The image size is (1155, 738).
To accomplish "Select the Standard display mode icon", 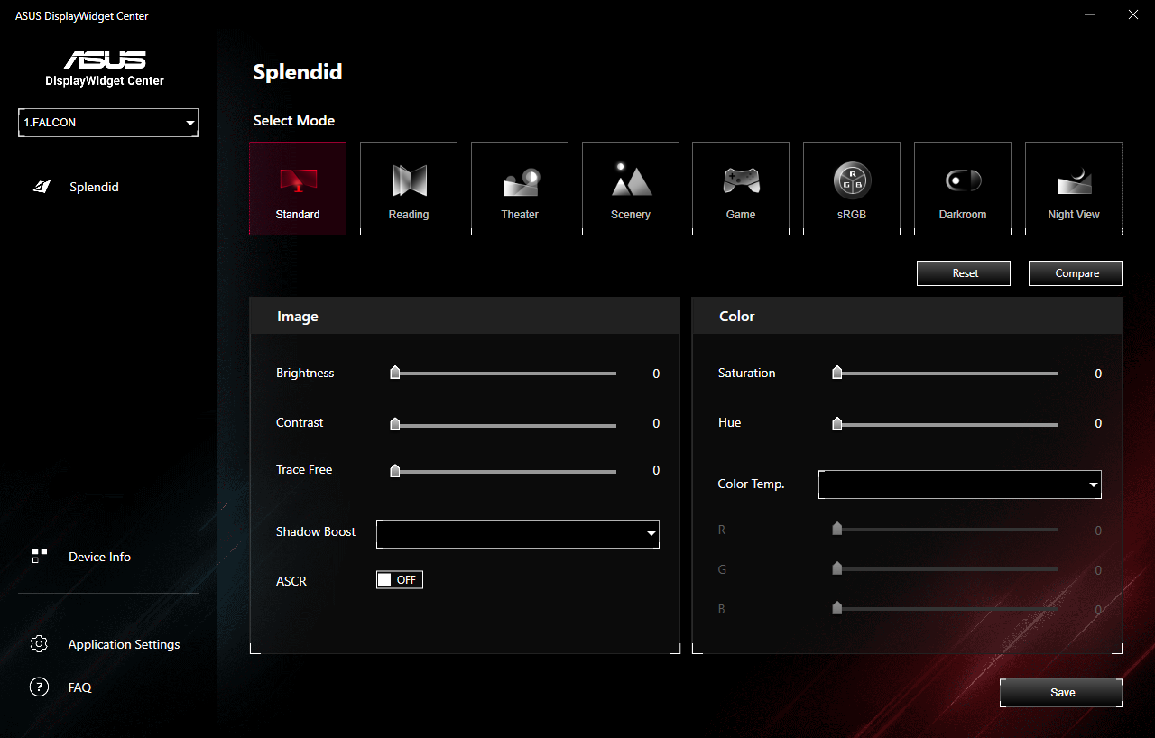I will (x=298, y=188).
